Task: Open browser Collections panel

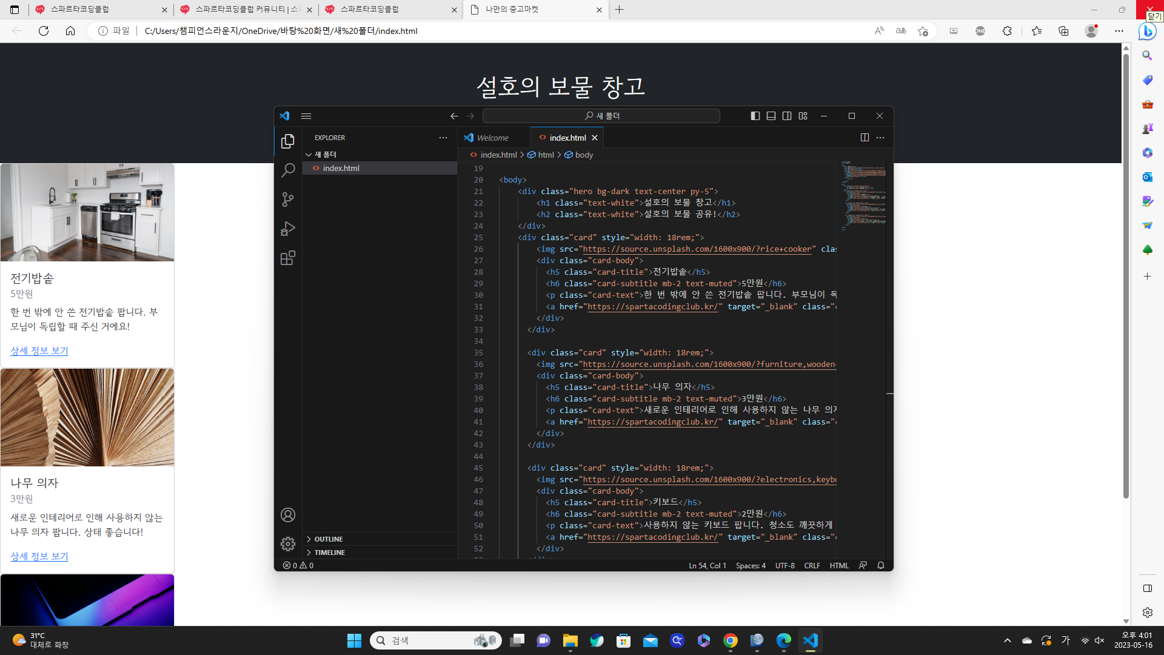Action: 1063,31
